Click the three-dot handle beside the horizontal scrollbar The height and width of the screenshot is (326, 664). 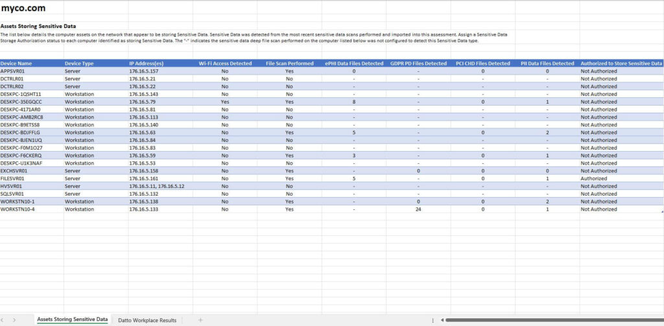433,320
